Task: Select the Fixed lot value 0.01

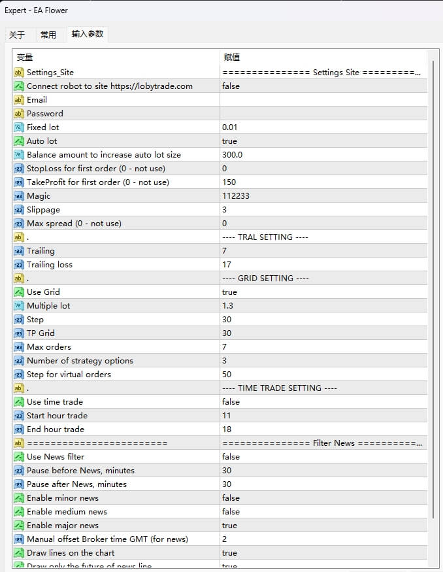Action: [x=230, y=127]
